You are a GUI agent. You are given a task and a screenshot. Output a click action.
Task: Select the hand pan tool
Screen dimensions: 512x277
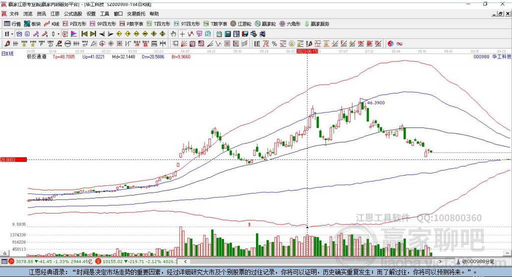(173, 34)
